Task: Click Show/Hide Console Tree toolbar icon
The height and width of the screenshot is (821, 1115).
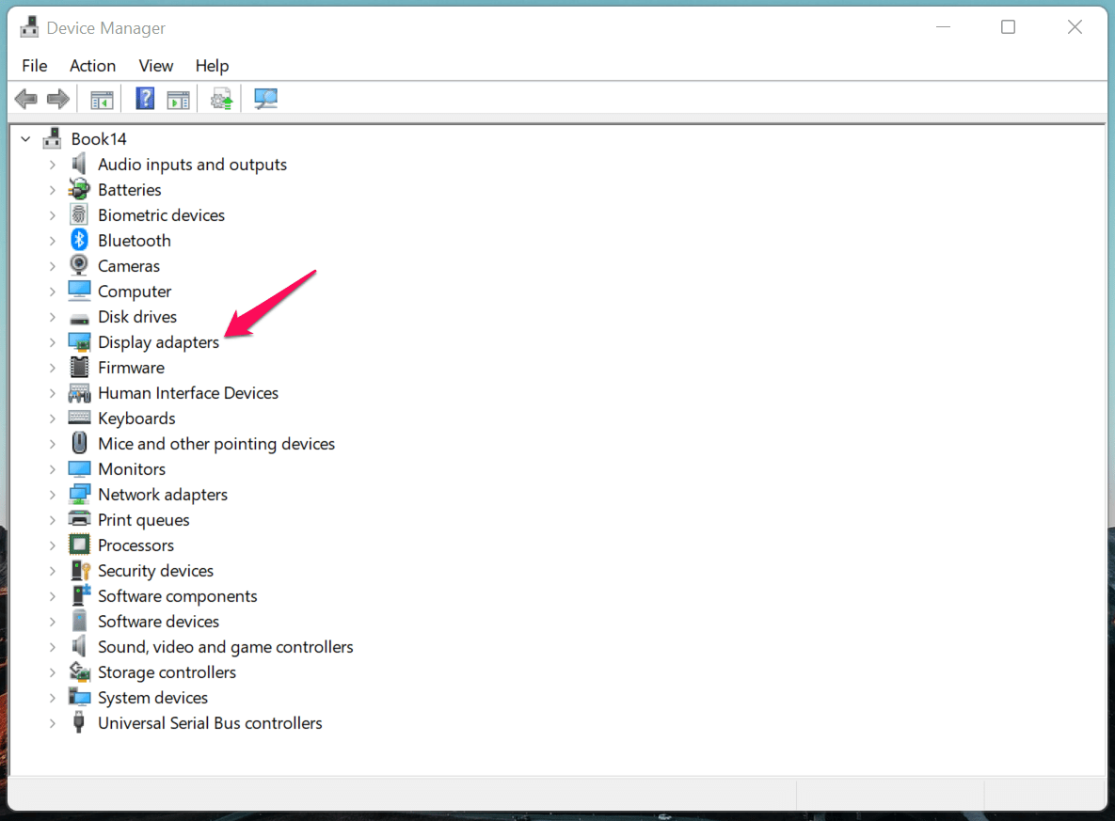Action: click(102, 99)
